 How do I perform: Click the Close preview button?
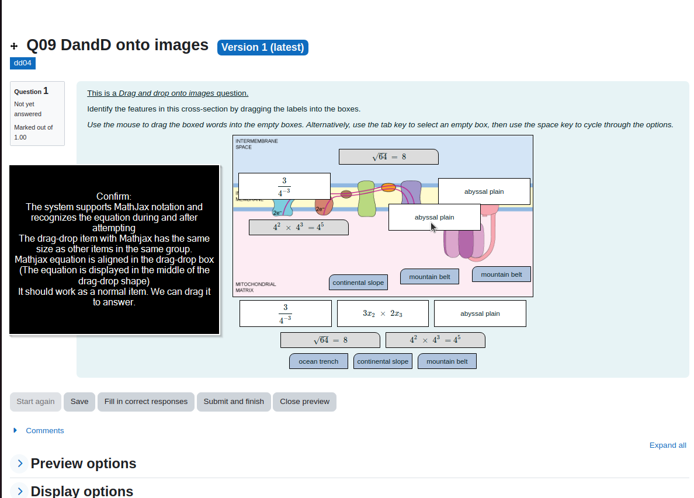(304, 402)
